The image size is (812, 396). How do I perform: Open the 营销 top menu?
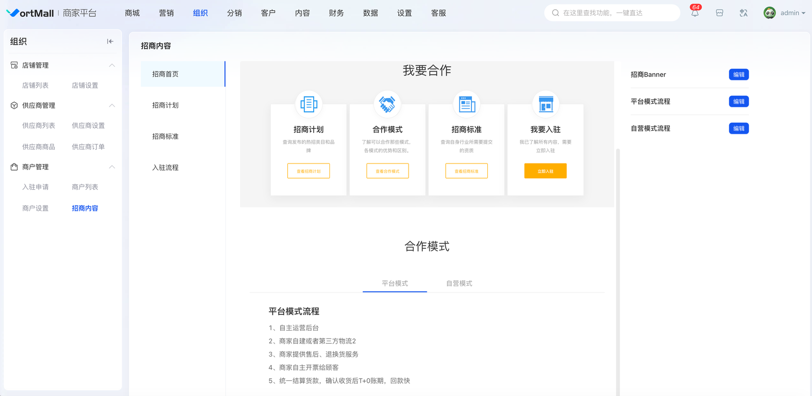point(166,13)
